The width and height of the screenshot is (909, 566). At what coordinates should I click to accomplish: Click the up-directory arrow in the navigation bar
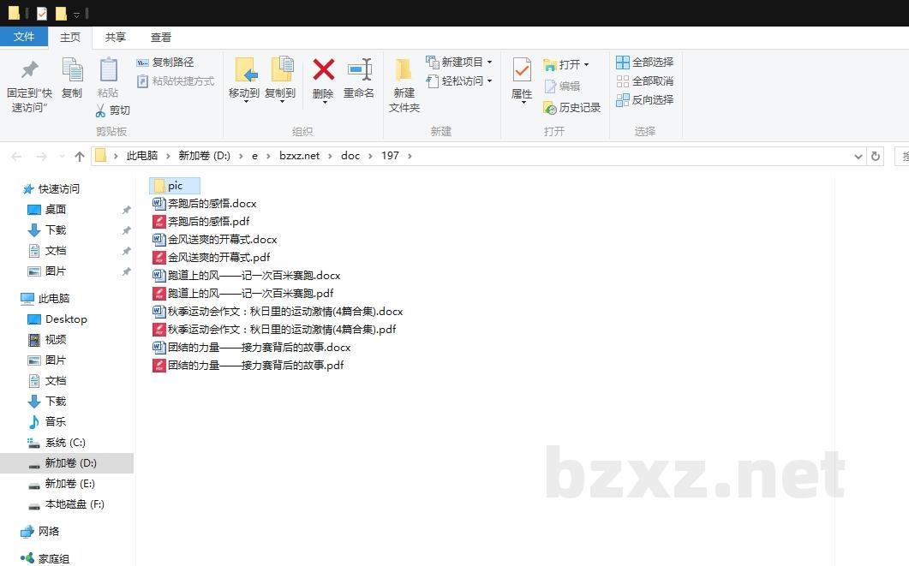coord(80,156)
